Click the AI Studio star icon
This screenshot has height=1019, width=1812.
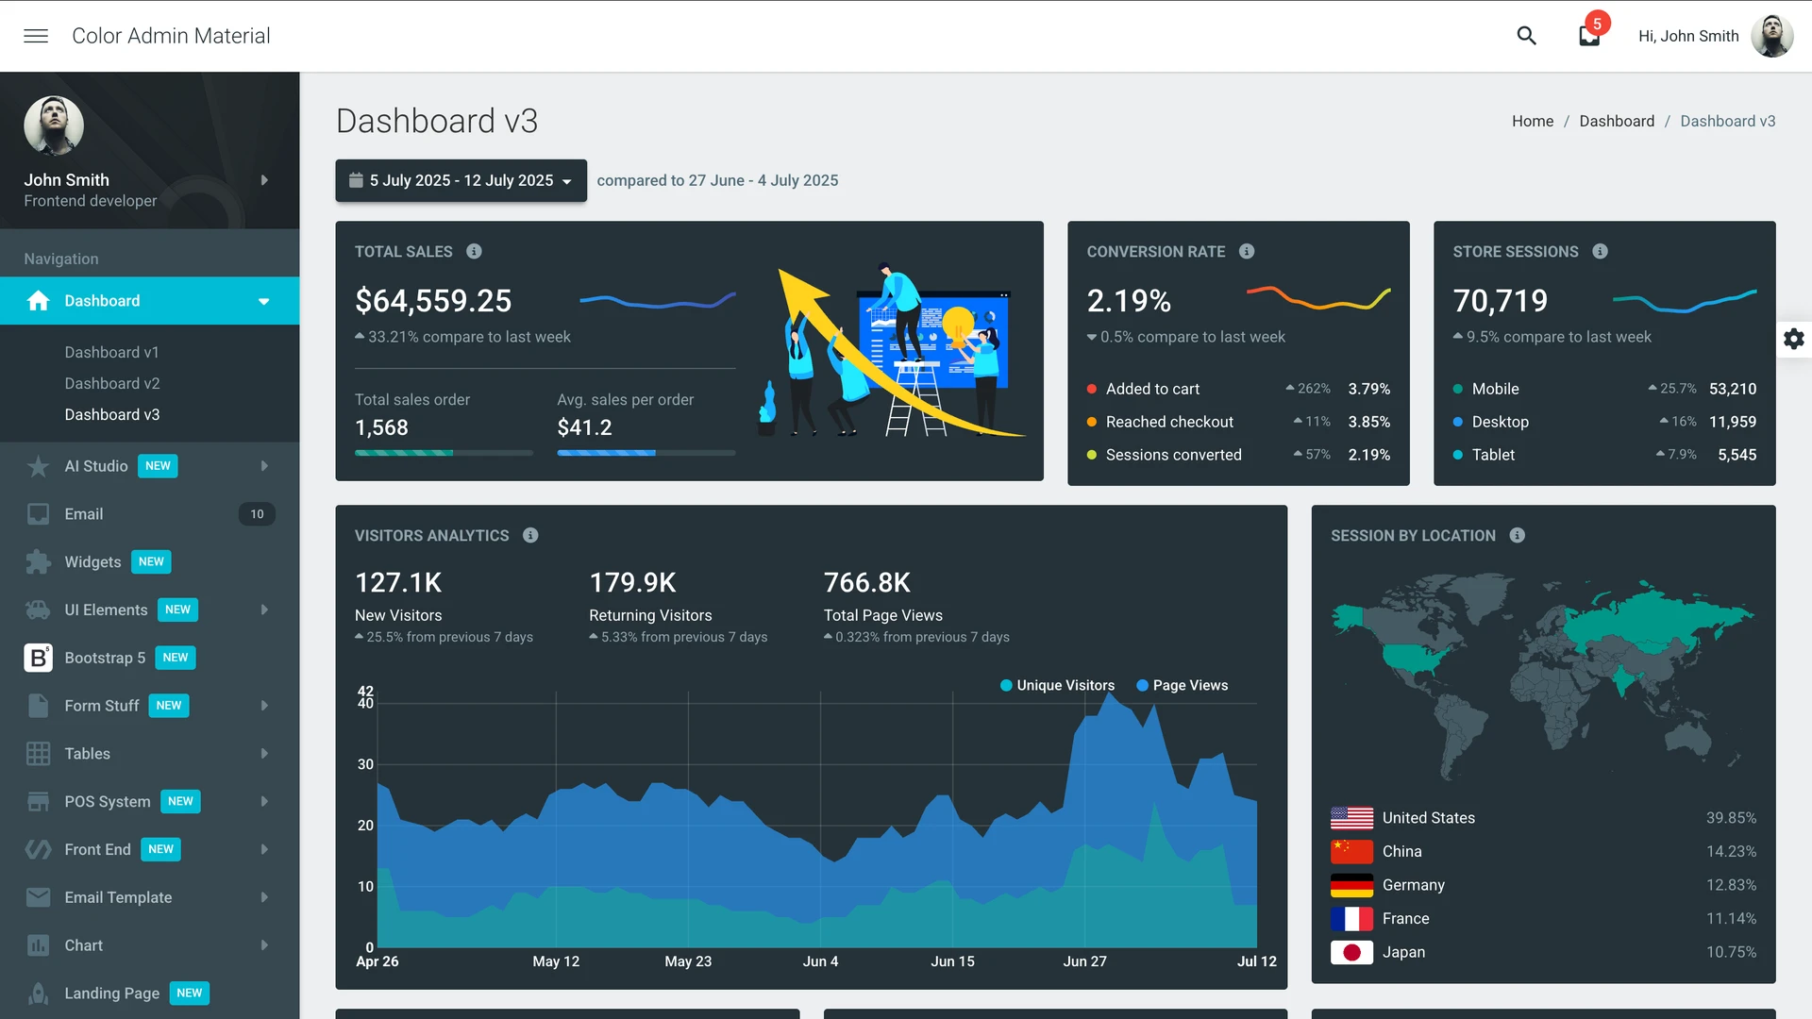point(38,466)
